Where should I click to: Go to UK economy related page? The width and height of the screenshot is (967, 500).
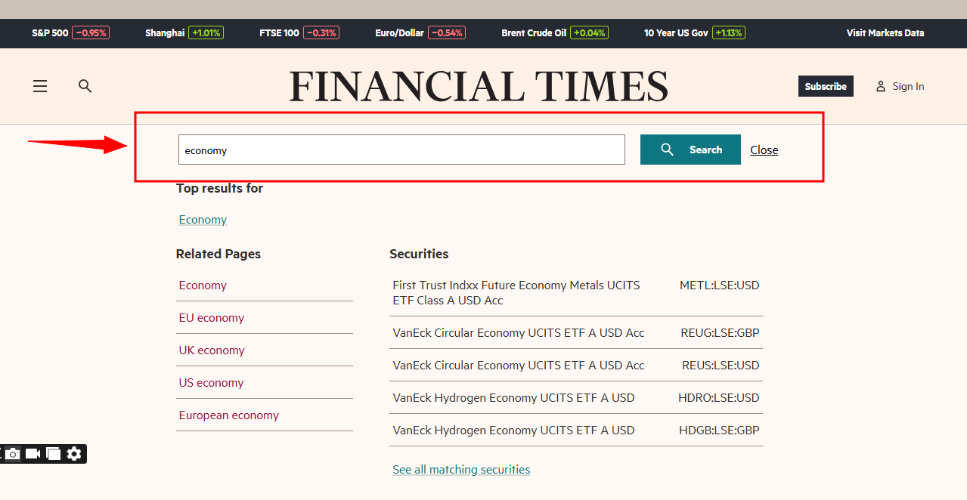point(211,350)
